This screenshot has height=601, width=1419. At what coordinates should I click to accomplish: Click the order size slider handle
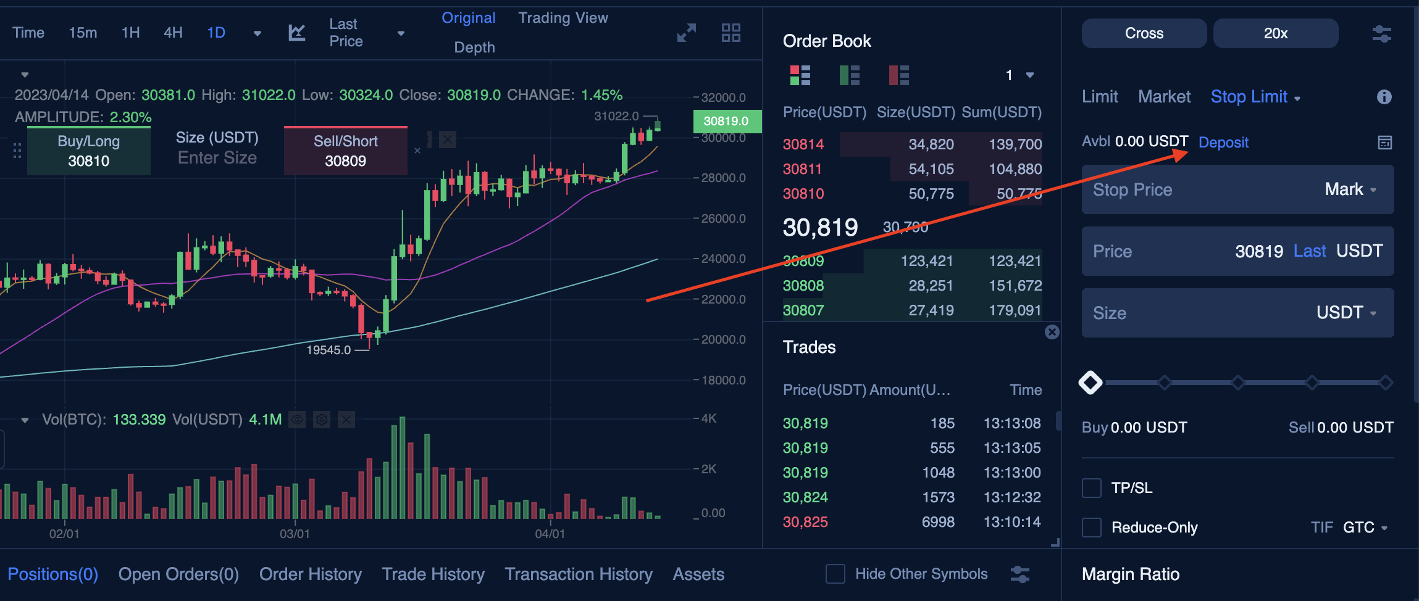(1090, 383)
